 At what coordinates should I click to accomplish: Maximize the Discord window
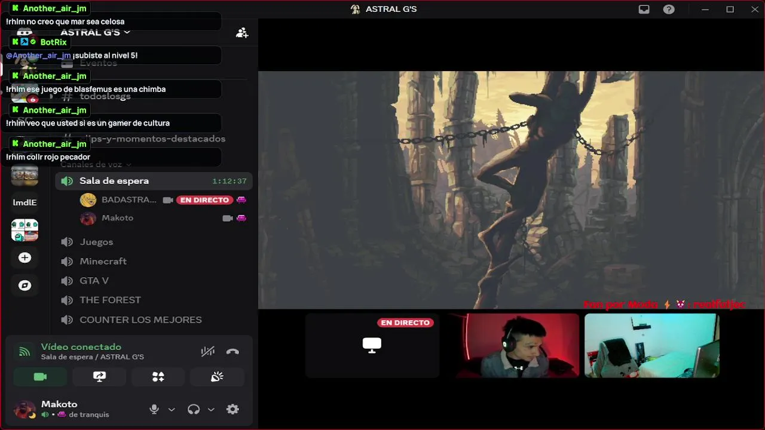[x=730, y=9]
